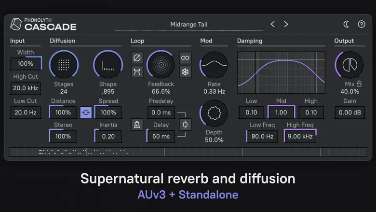376x212 pixels.
Task: Click the Damping Low 0.10 field
Action: pos(251,113)
